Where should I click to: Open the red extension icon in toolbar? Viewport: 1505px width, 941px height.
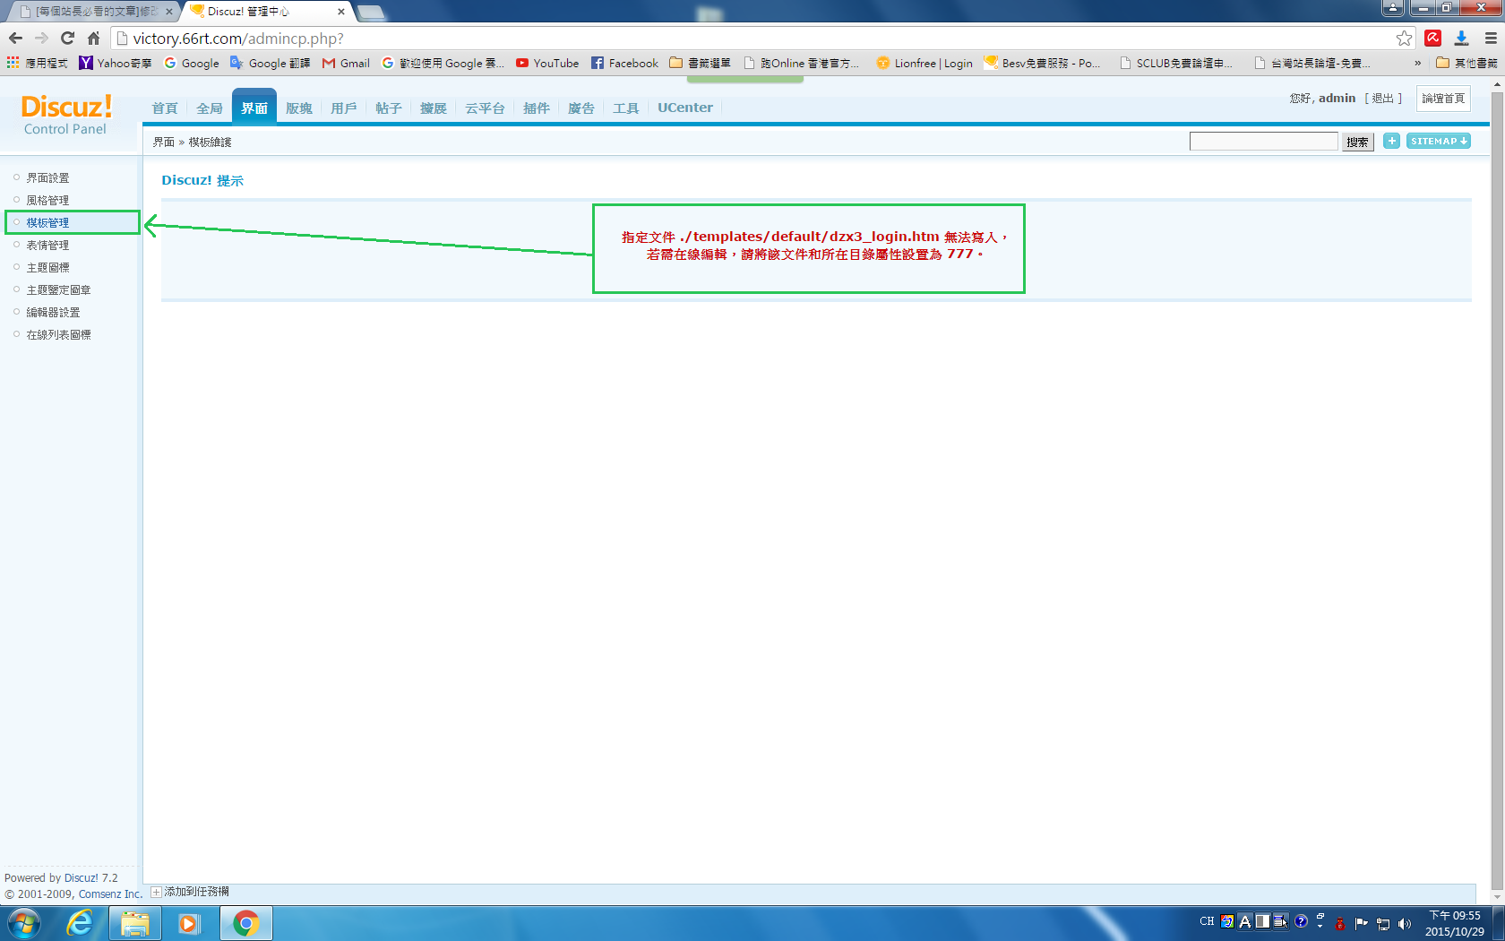1433,38
